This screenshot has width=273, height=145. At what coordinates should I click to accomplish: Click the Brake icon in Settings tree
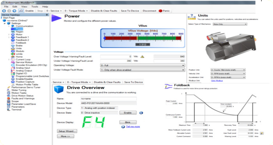pos(13,45)
